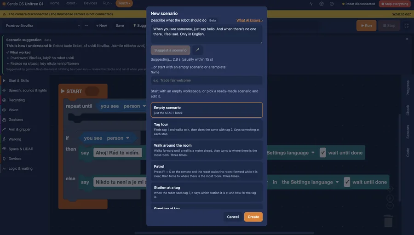This screenshot has height=235, width=414.
Task: Open the settings gear icon
Action: (322, 4)
